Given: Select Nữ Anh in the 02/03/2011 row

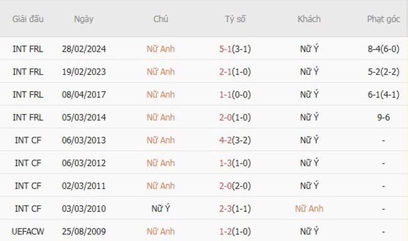Looking at the screenshot, I should pos(161,186).
